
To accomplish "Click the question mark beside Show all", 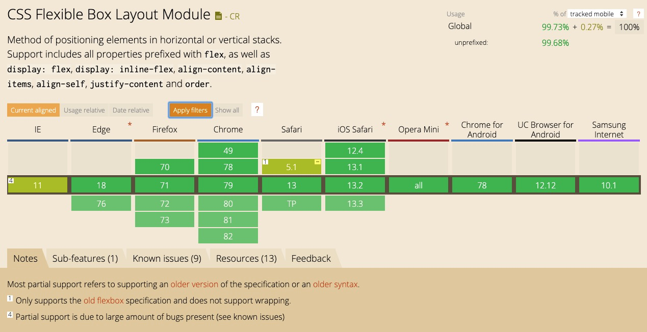I will tap(257, 110).
